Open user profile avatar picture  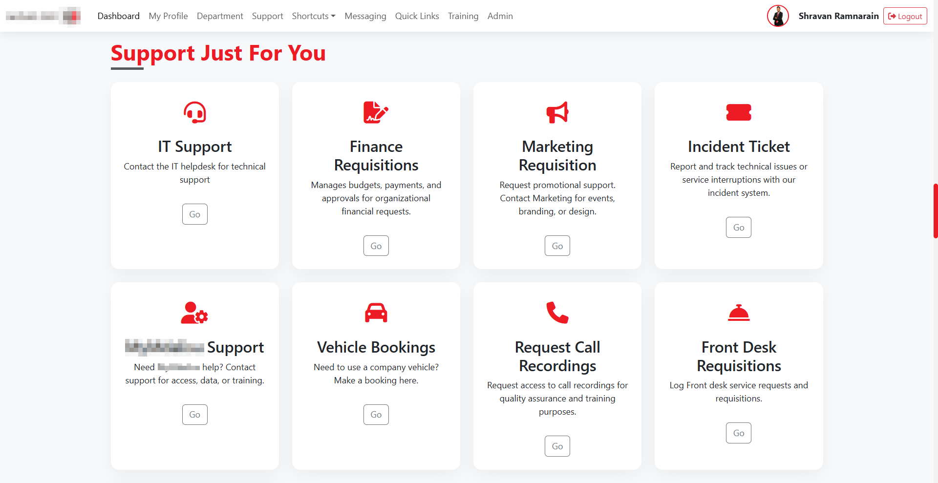tap(778, 16)
